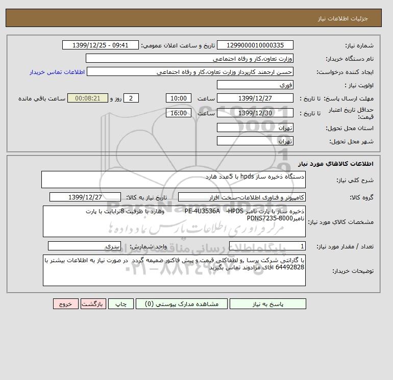The width and height of the screenshot is (393, 380).
Task: Click the label اولویت نیاز
Action: (x=359, y=85)
